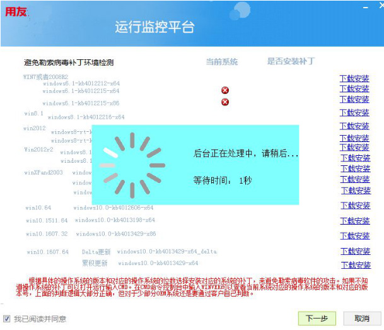The height and width of the screenshot is (330, 384).
Task: Click 下载安装 for win10.1607.32 kb4013429-x86
Action: [355, 236]
